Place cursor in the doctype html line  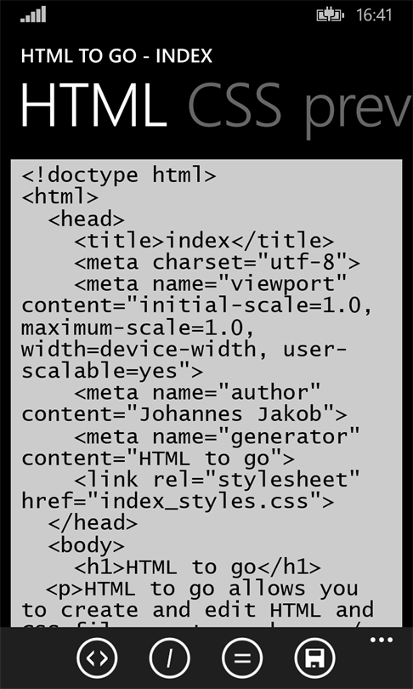click(x=118, y=175)
